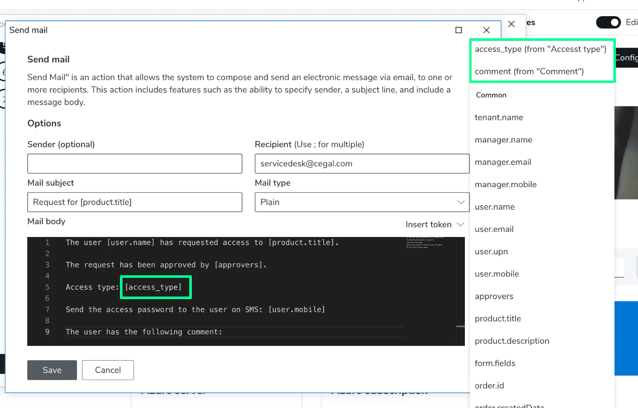638x408 pixels.
Task: Select the form.fields token
Action: tap(495, 363)
